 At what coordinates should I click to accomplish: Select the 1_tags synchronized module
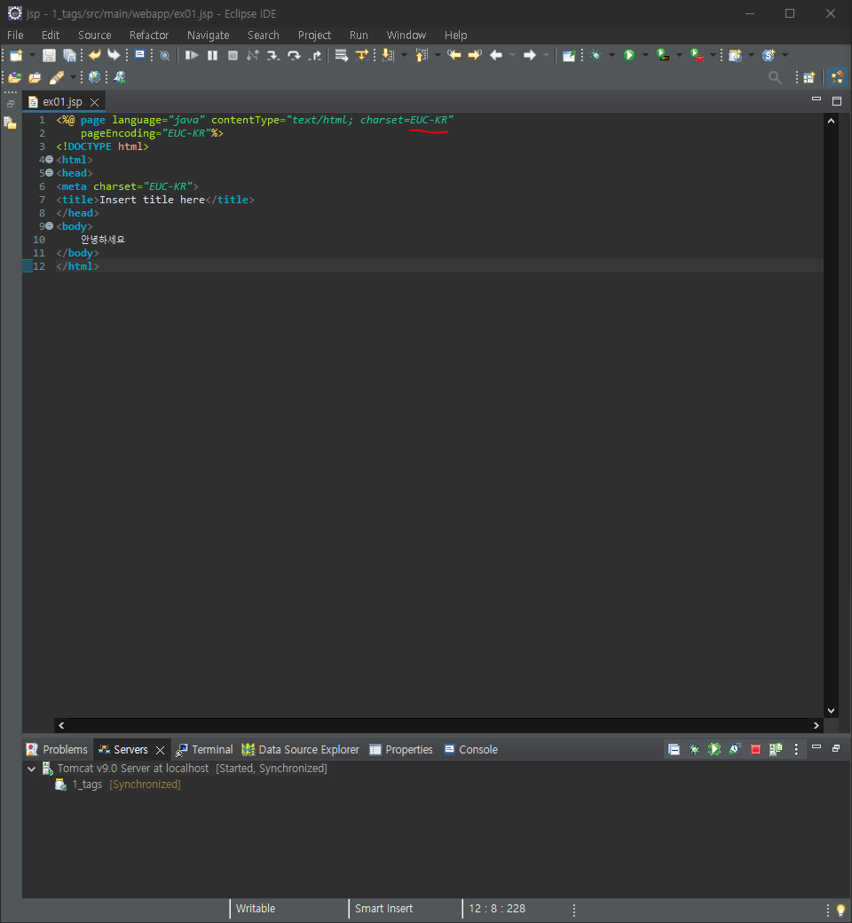click(x=118, y=785)
